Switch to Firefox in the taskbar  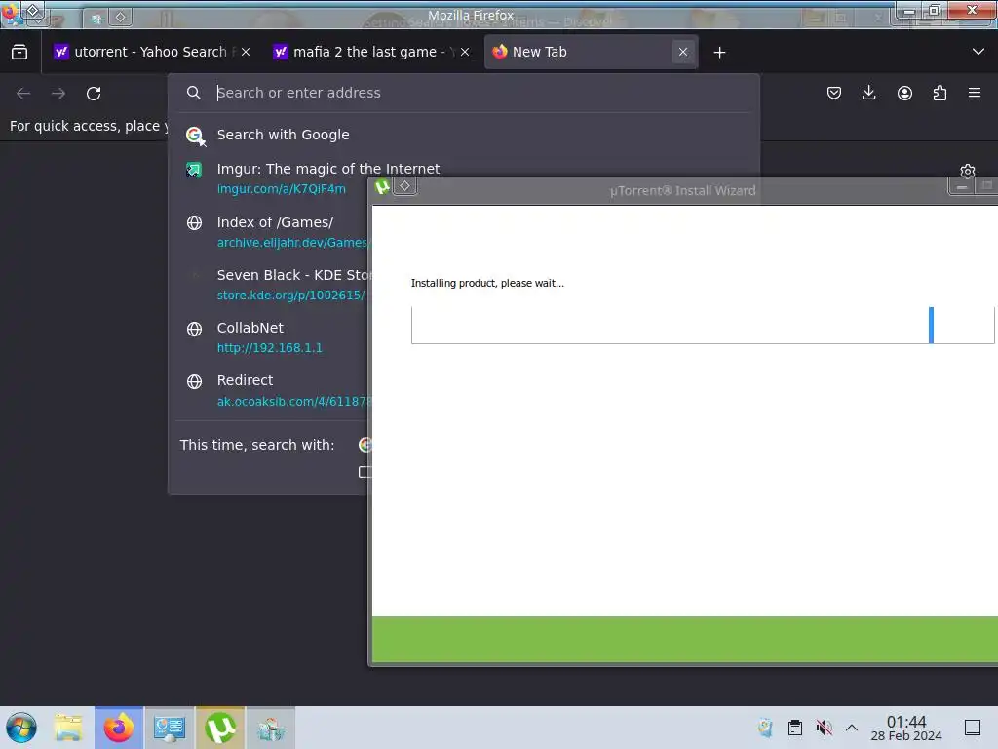[119, 728]
